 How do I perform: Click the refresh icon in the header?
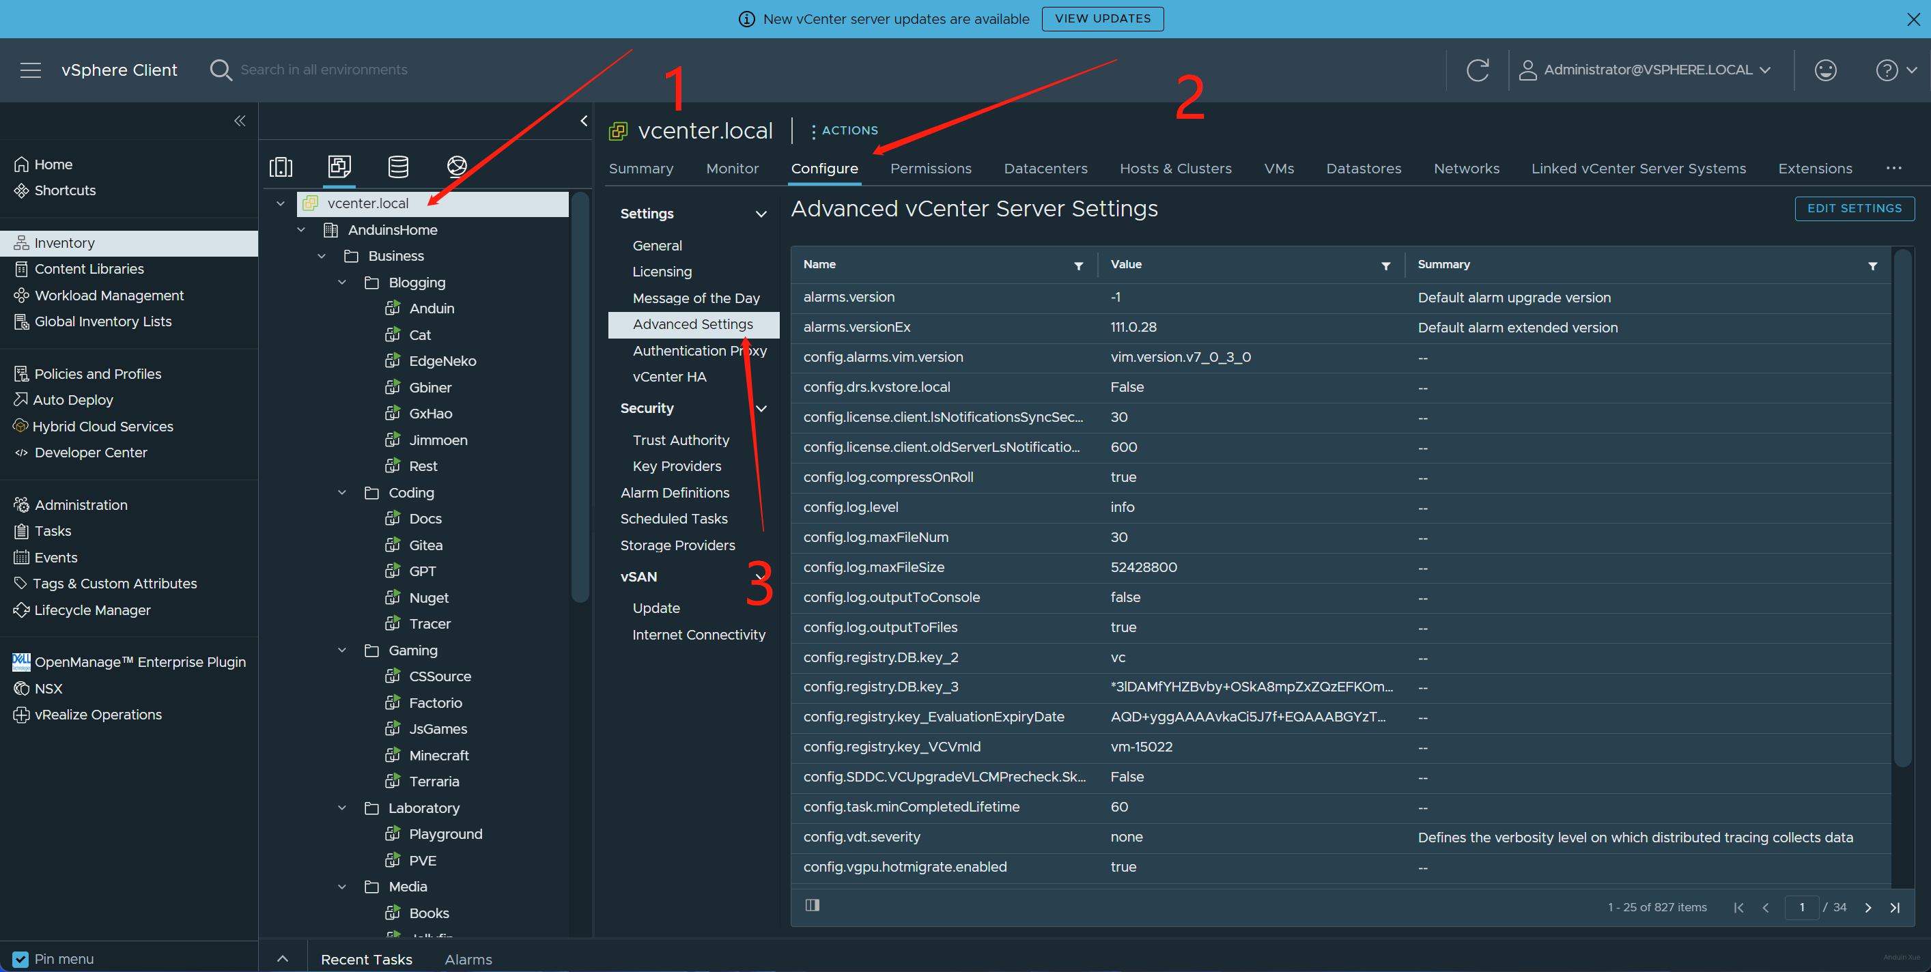pos(1477,70)
